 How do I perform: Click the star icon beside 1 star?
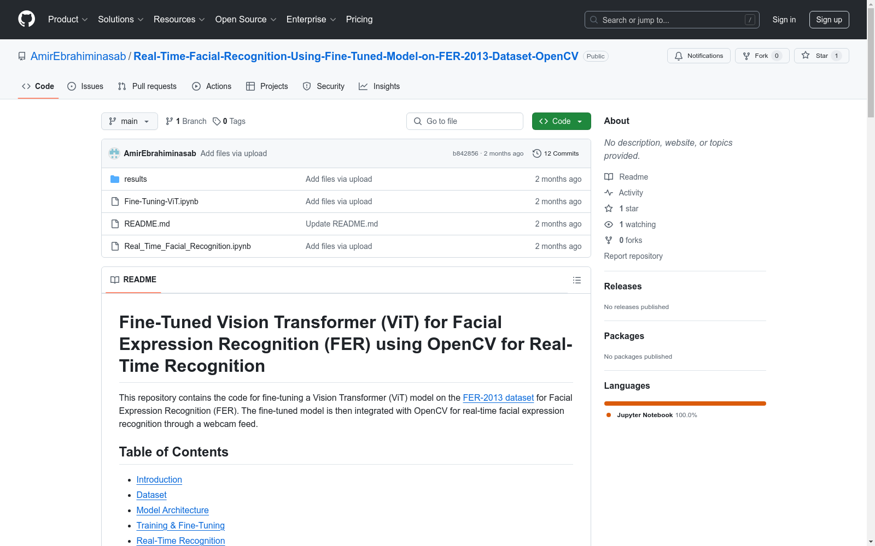609,209
